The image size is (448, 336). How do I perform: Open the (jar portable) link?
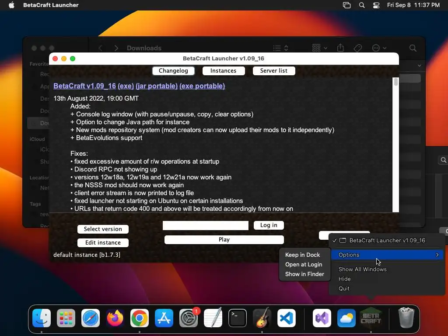click(157, 86)
